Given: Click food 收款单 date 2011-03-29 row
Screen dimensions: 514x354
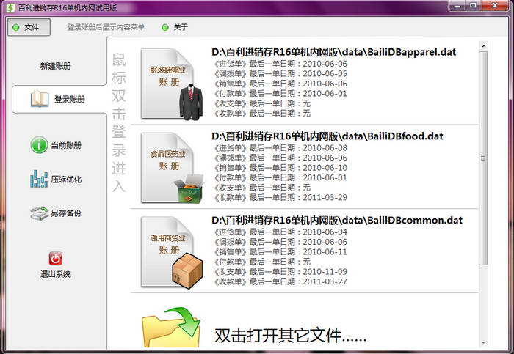Looking at the screenshot, I should [x=280, y=198].
